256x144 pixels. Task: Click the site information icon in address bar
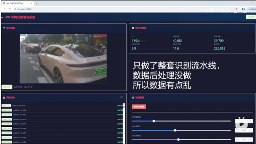point(15,9)
